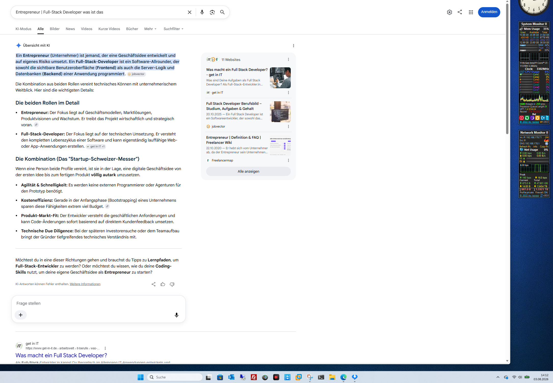Open the Windows Start menu
Viewport: 553px width, 383px height.
(x=140, y=377)
